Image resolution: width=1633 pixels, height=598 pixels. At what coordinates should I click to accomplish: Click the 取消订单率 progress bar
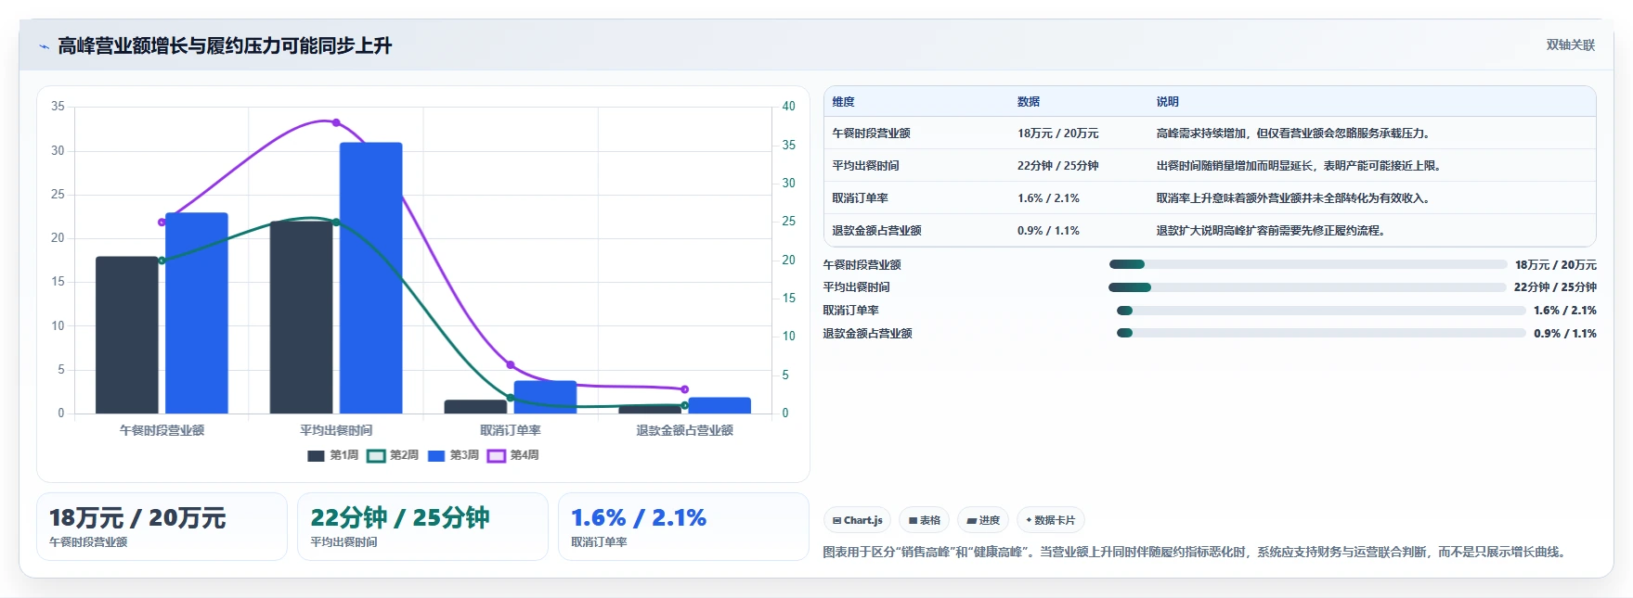(1321, 311)
